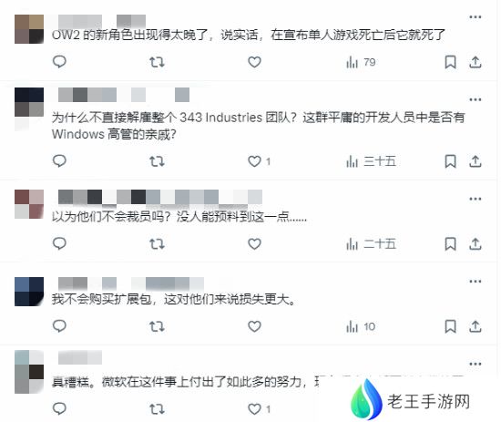The height and width of the screenshot is (422, 501).
Task: Open avatar of the expansion pack commenter
Action: coord(29,292)
